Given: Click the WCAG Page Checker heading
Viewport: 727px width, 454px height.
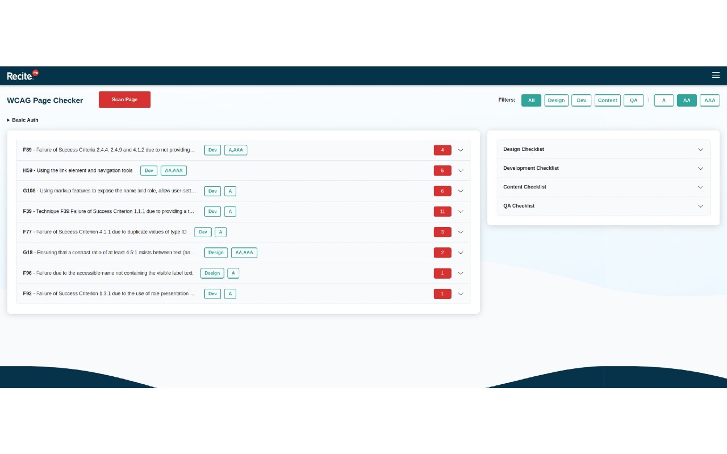Looking at the screenshot, I should 45,100.
